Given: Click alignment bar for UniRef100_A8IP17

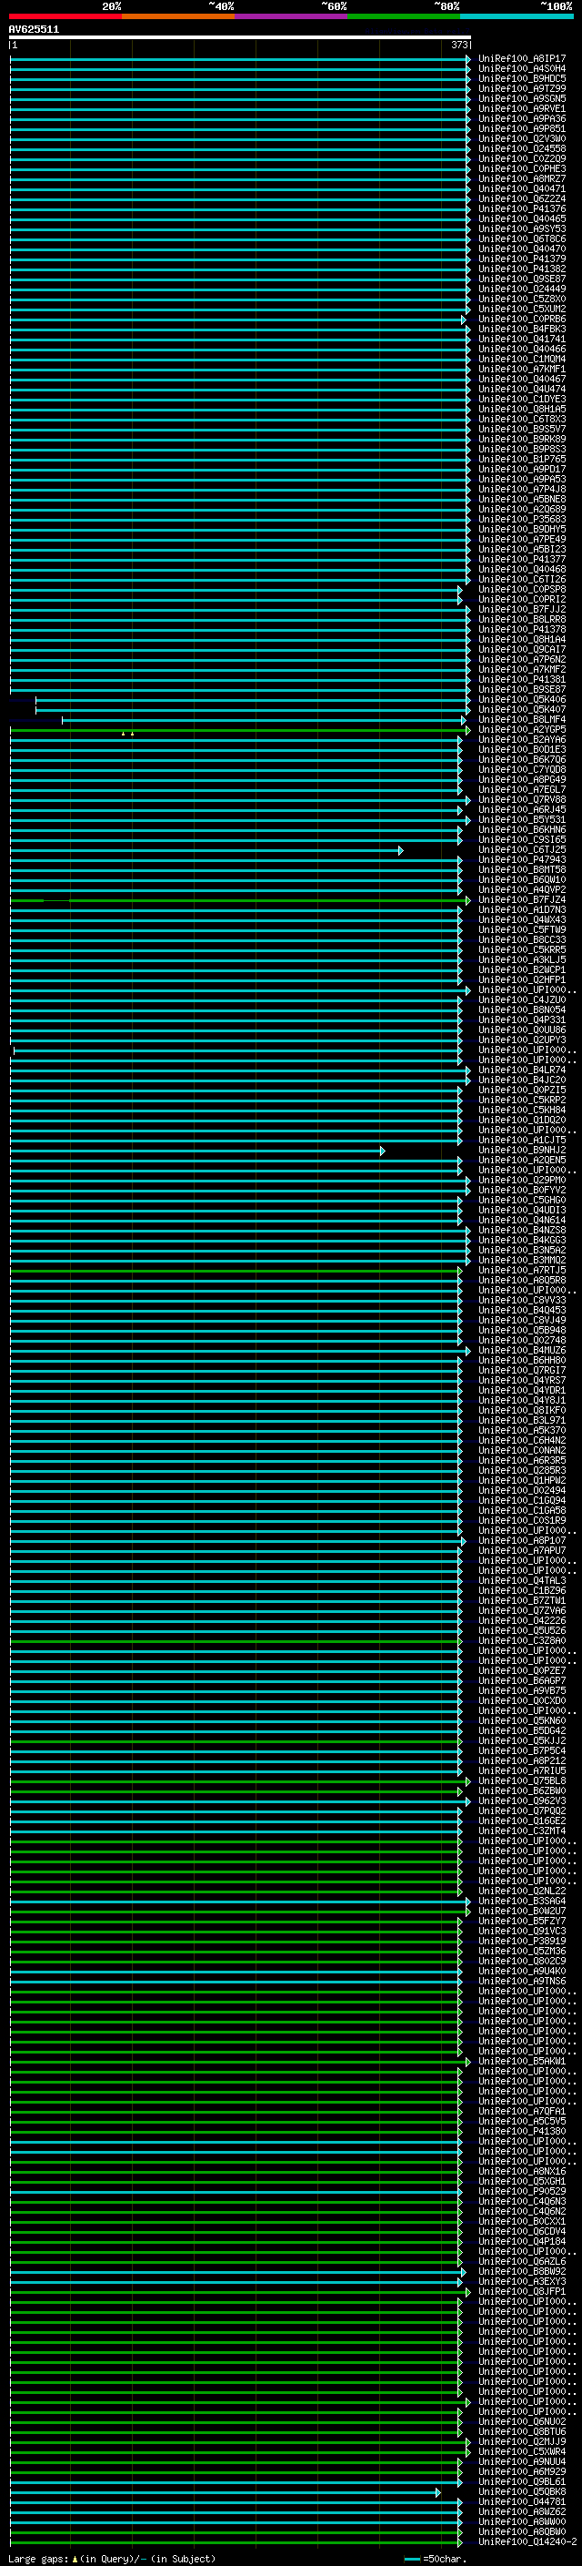Looking at the screenshot, I should [x=240, y=59].
